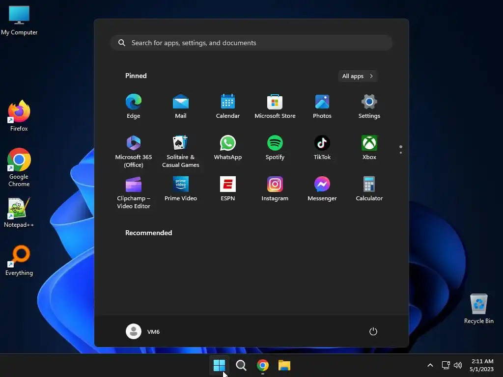Screen dimensions: 503x377
Task: Open the VM6 user account menu
Action: pos(143,331)
